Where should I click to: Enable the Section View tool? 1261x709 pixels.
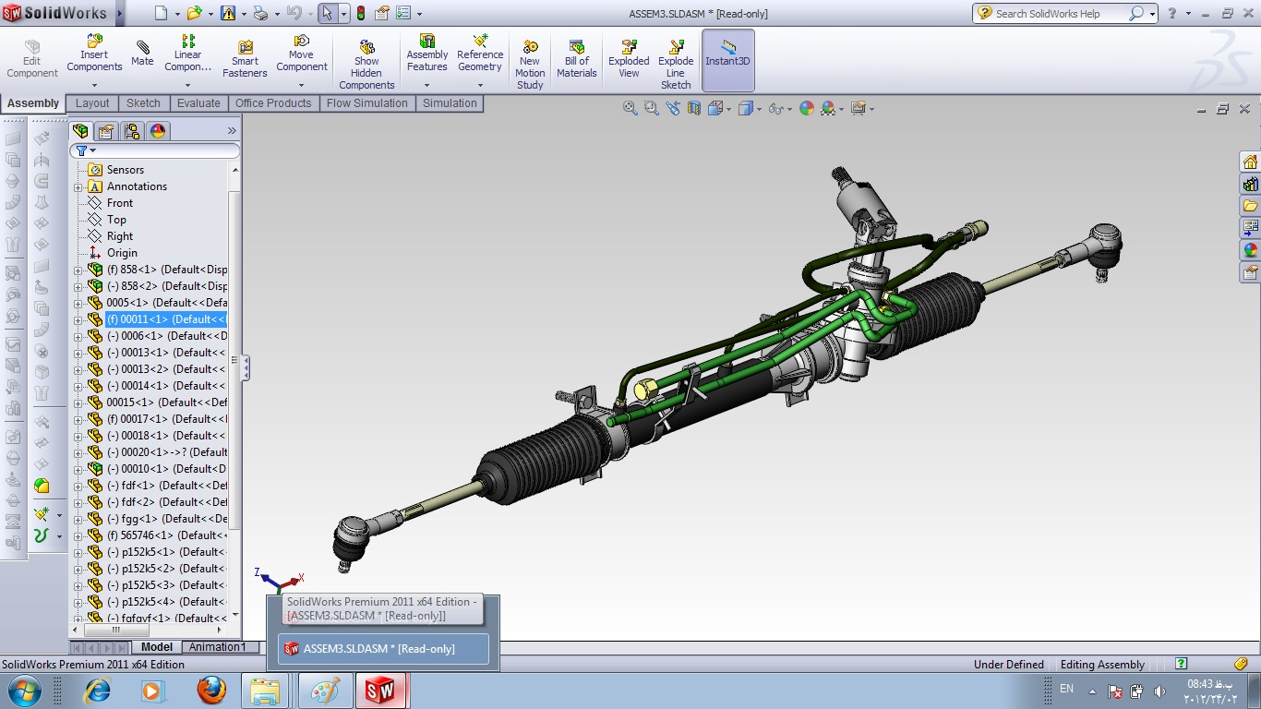[694, 108]
